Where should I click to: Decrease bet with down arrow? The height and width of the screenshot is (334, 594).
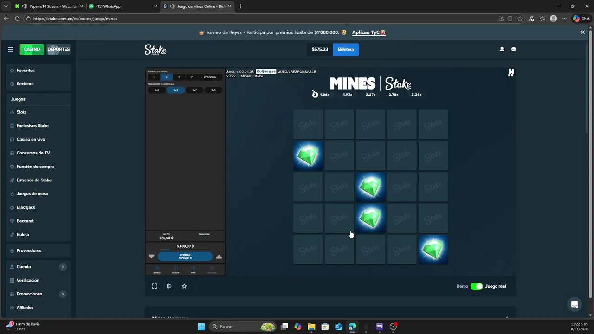(151, 257)
